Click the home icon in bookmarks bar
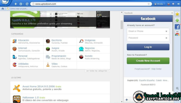The width and height of the screenshot is (181, 103). pyautogui.click(x=3, y=8)
